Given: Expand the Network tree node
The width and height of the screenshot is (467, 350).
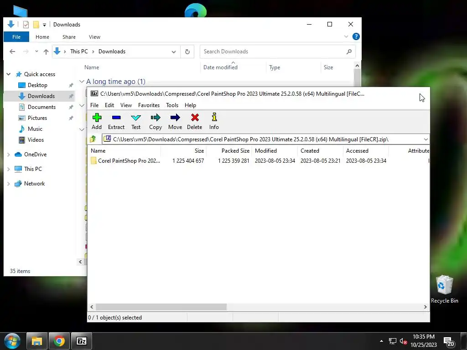Looking at the screenshot, I should click(9, 184).
